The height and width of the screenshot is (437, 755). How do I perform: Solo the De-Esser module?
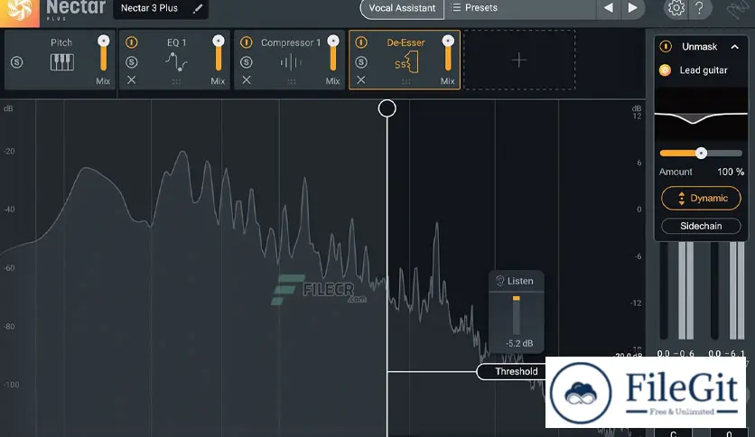[361, 62]
